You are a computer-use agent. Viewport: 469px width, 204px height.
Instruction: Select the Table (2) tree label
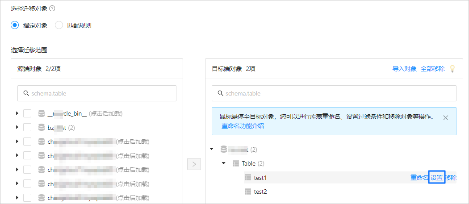(253, 163)
